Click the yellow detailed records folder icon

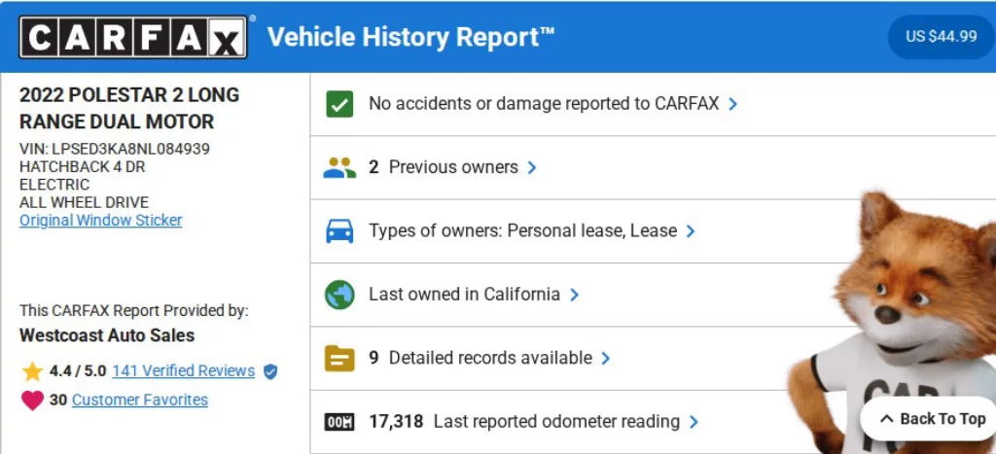click(x=339, y=359)
